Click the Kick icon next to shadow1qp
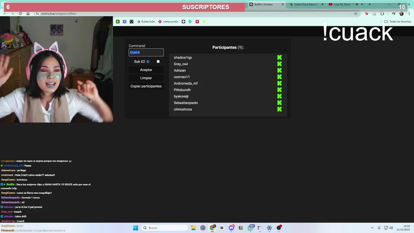This screenshot has width=414, height=233. pyautogui.click(x=279, y=57)
